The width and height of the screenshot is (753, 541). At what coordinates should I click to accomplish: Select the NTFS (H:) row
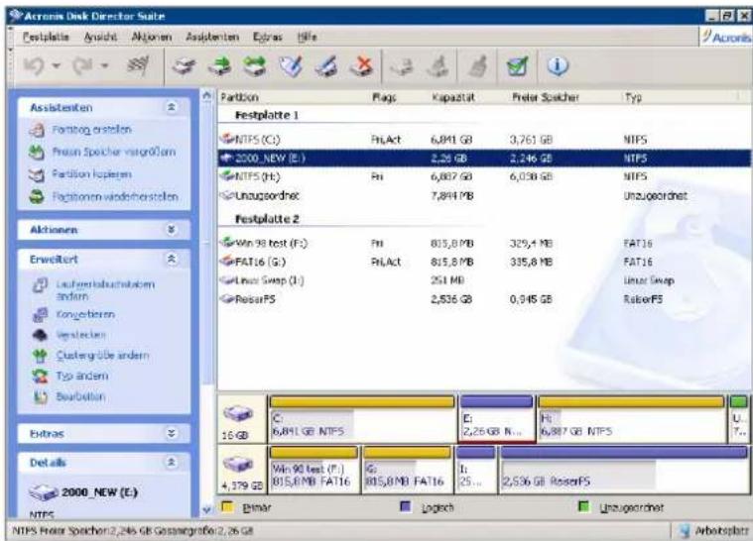click(x=484, y=176)
